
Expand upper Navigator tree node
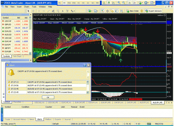point(4,94)
